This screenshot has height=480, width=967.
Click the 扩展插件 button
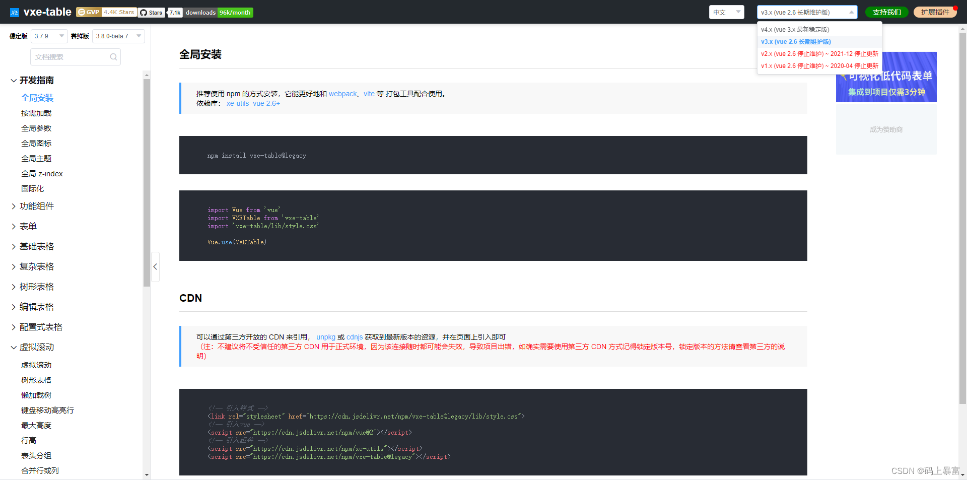coord(935,12)
